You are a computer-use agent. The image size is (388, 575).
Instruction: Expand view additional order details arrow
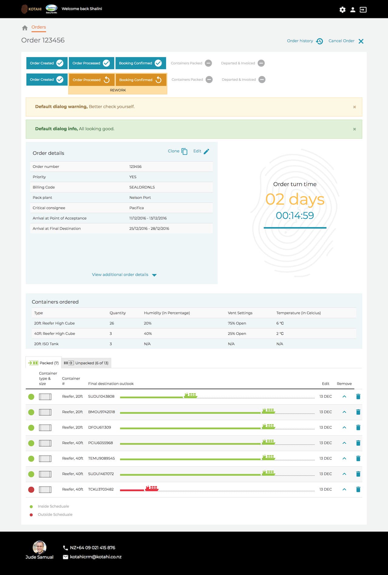coord(154,275)
